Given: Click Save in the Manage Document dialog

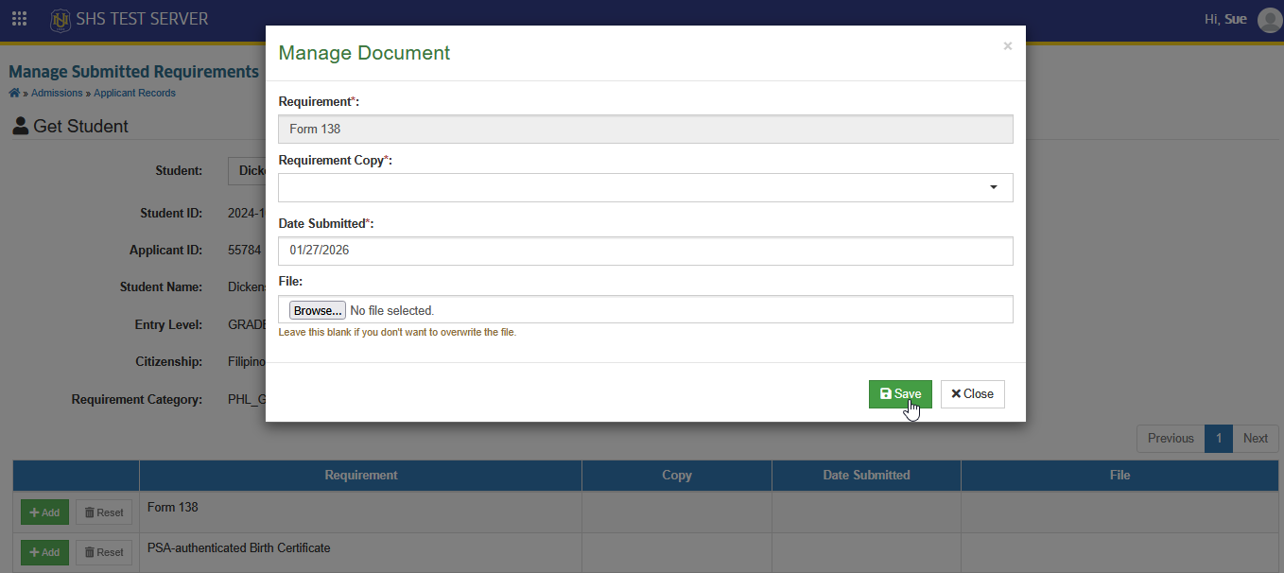Looking at the screenshot, I should click(x=901, y=394).
